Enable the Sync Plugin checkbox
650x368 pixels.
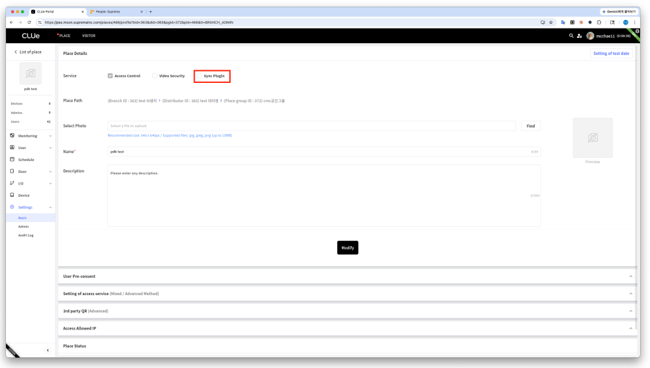coord(199,76)
